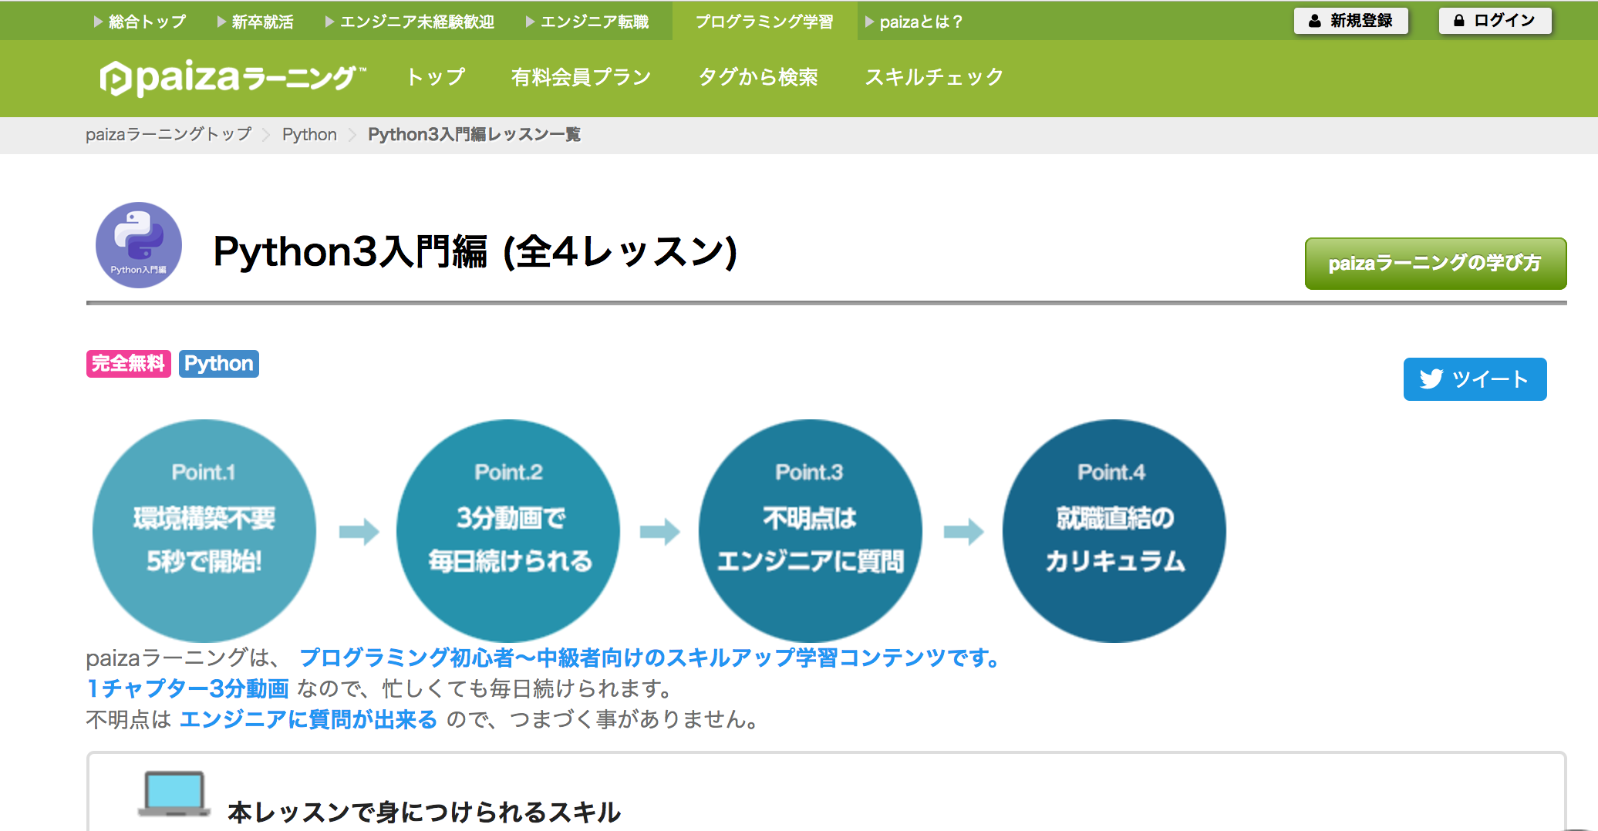
Task: Click the Point.1 環境構築不要 circle
Action: pyautogui.click(x=204, y=530)
